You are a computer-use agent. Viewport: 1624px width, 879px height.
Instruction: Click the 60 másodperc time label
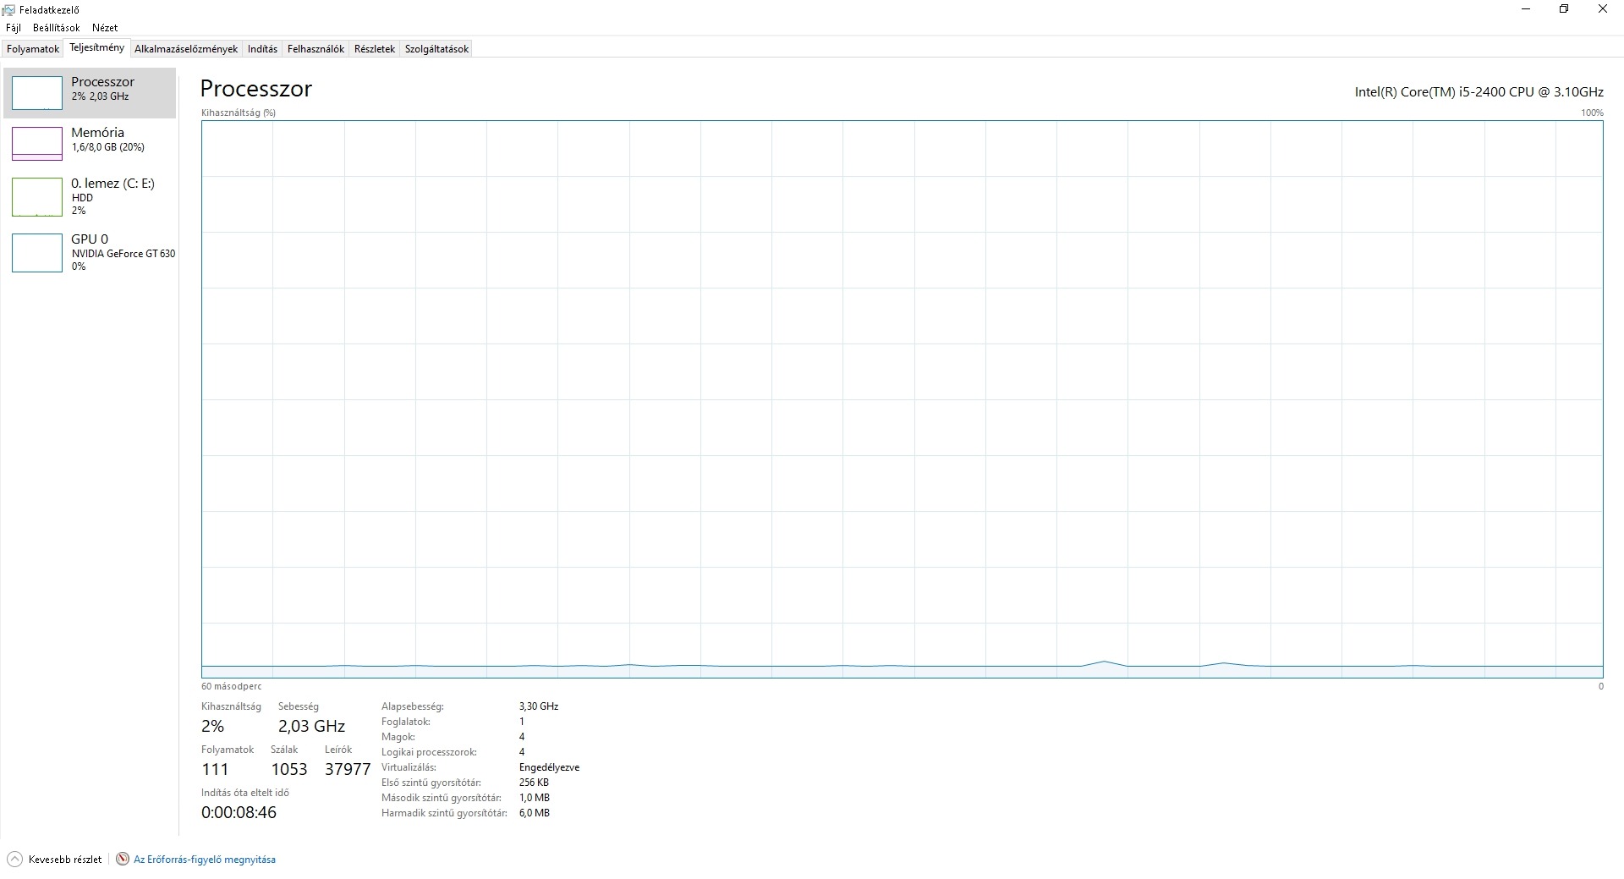tap(231, 686)
